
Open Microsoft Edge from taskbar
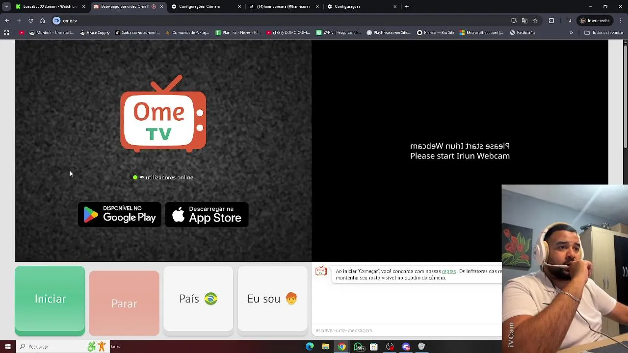click(x=310, y=347)
